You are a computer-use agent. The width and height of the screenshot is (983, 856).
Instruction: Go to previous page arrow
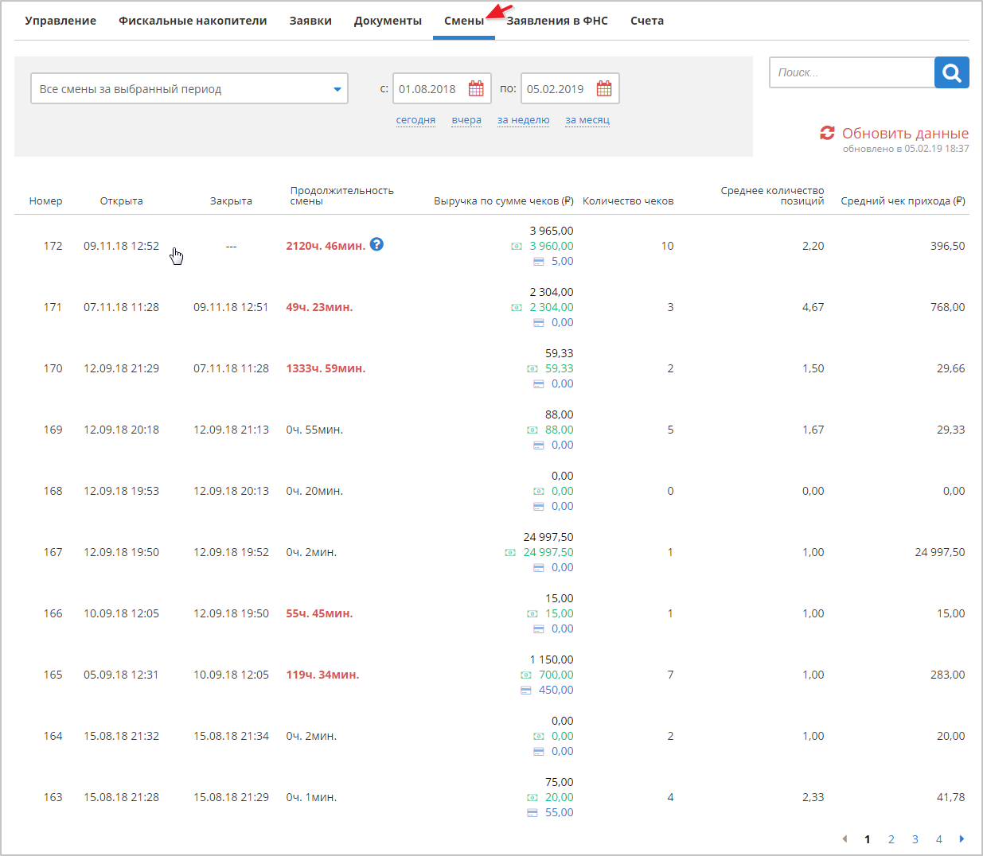pyautogui.click(x=845, y=838)
